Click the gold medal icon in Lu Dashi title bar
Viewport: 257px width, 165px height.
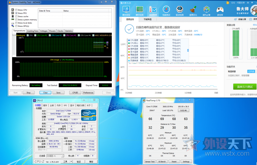(228, 3)
